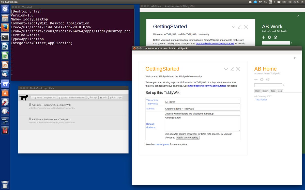Create new tiddler plus icon in AB Work sidebar
This screenshot has height=190, width=305.
[264, 37]
